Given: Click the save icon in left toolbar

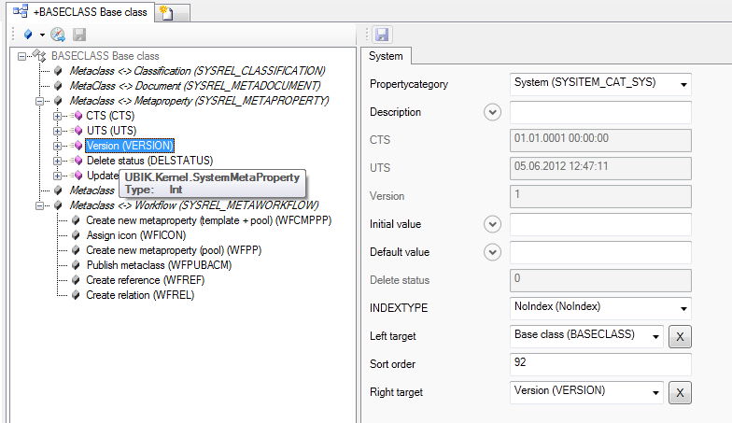Looking at the screenshot, I should [x=79, y=35].
